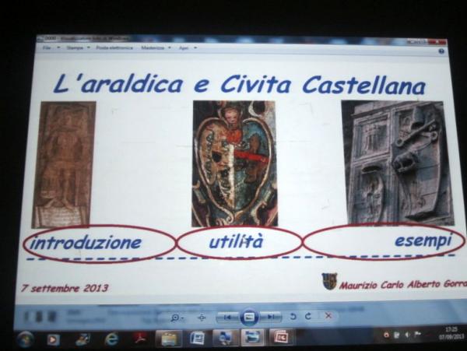Open the zoom magnifier control
Image resolution: width=467 pixels, height=351 pixels.
(x=177, y=318)
